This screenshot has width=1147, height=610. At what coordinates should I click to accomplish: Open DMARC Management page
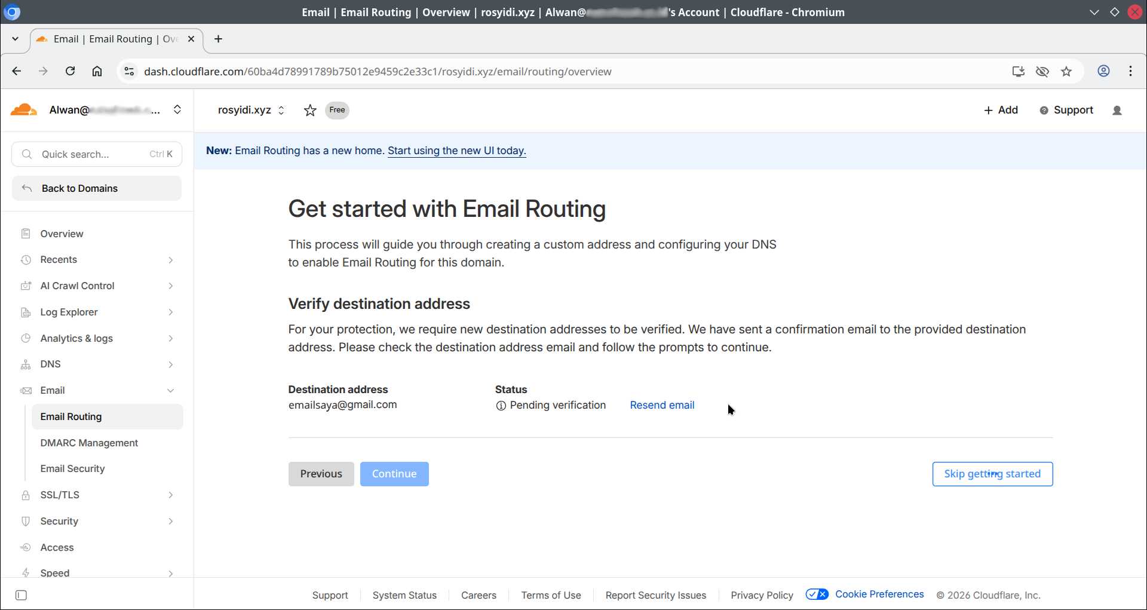89,443
